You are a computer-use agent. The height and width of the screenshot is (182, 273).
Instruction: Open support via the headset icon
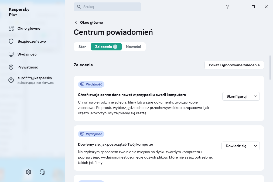tap(42, 172)
